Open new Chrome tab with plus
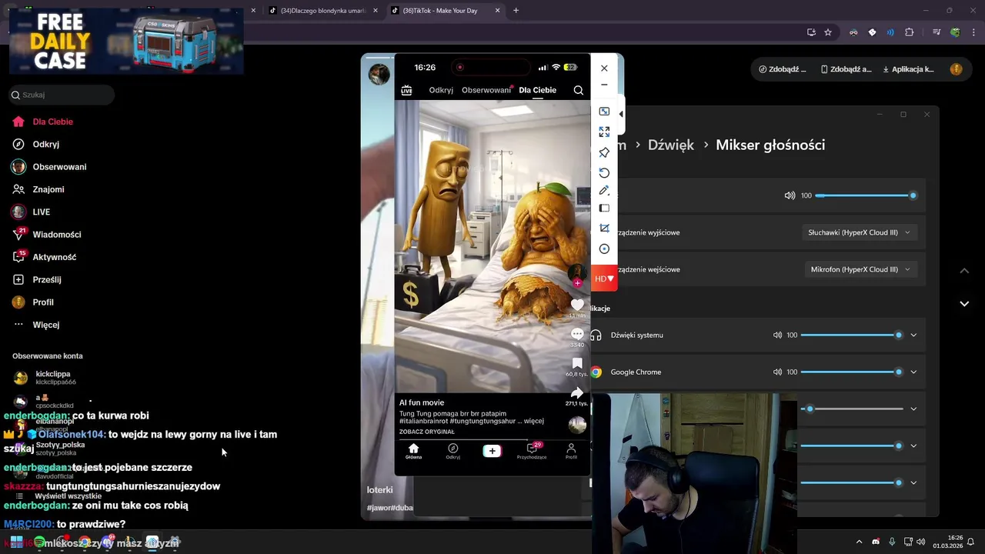Viewport: 985px width, 554px height. click(x=516, y=11)
